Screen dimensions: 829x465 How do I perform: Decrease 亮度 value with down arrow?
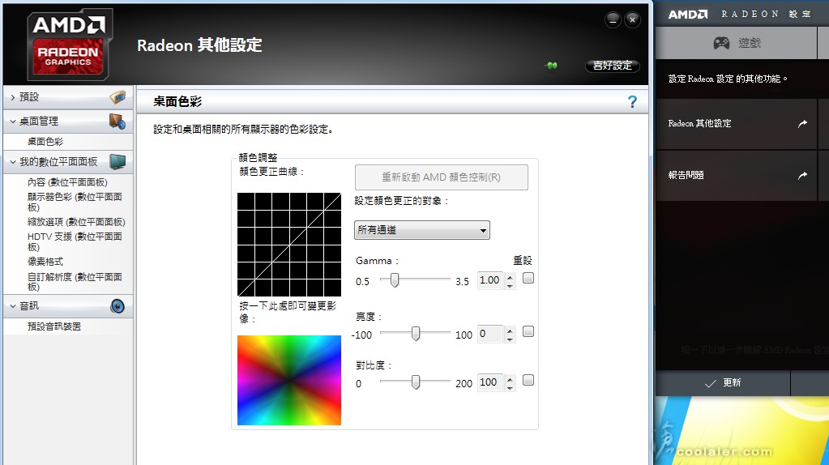[510, 339]
